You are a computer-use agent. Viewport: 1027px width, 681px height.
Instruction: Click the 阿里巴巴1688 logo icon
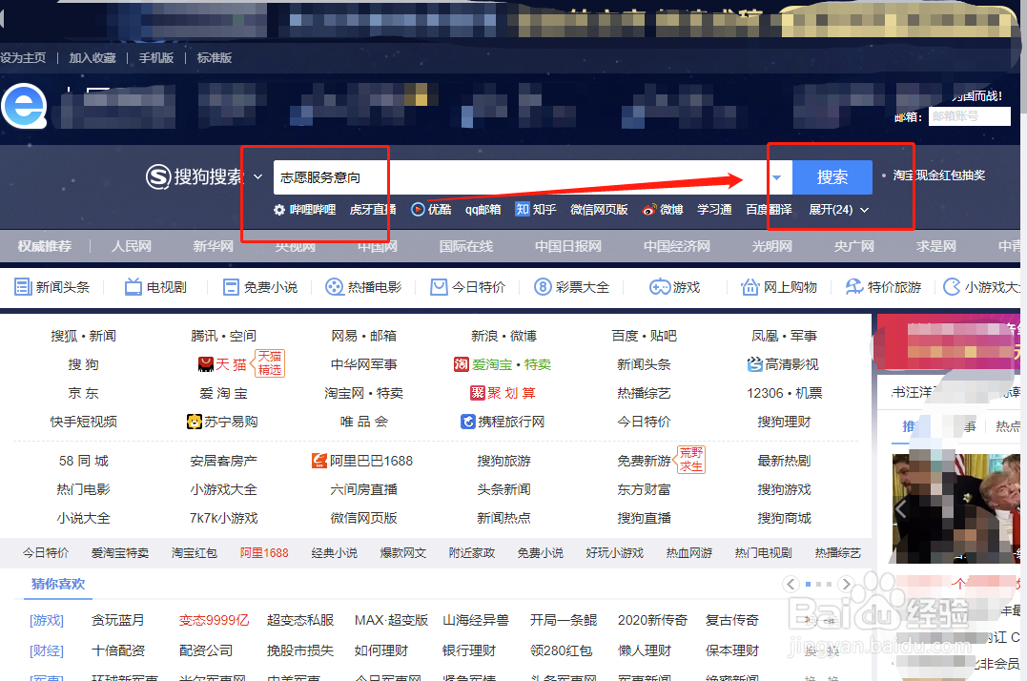coord(319,461)
